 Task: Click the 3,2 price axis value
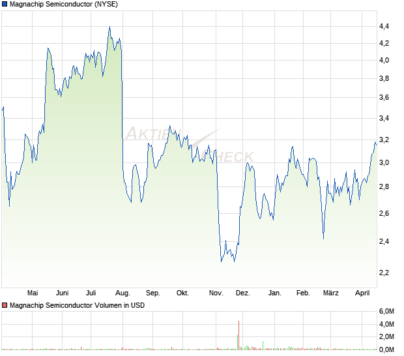point(384,140)
